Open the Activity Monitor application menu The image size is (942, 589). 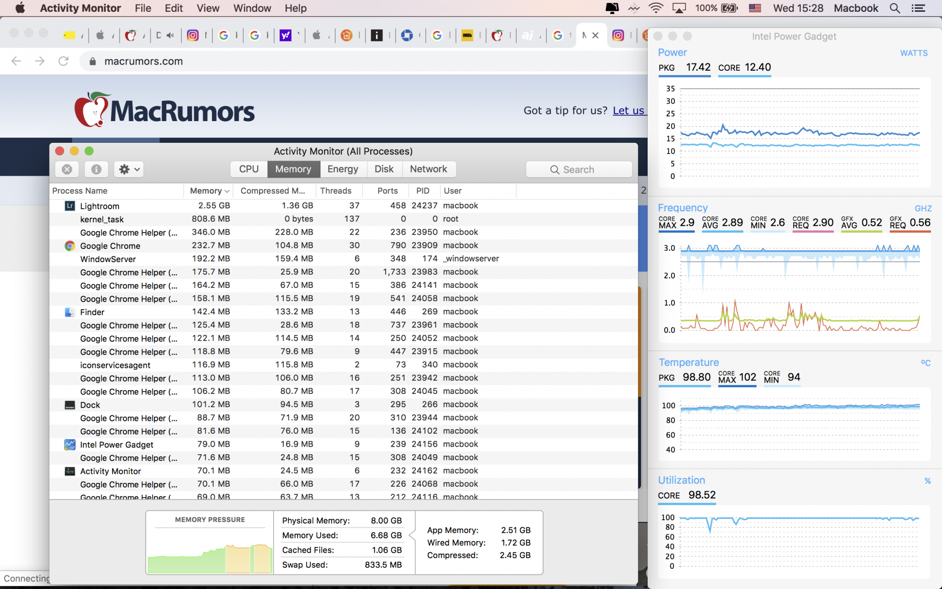pos(81,8)
